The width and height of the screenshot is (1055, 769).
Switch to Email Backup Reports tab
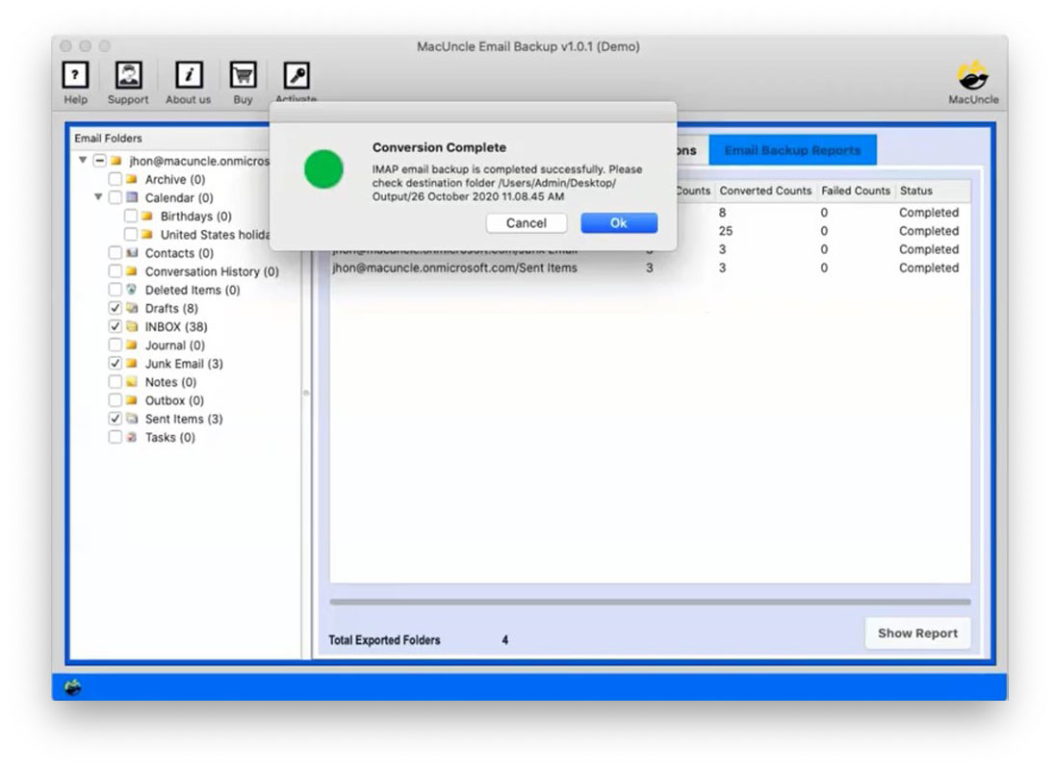pos(792,150)
